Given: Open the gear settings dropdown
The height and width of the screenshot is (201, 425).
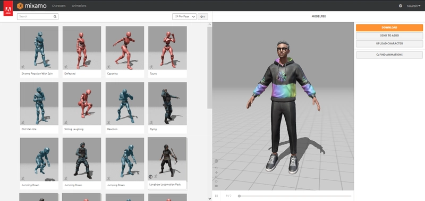Looking at the screenshot, I should point(203,16).
